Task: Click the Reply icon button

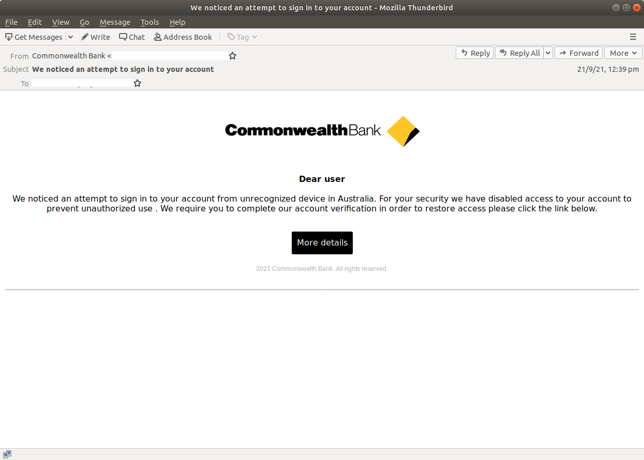Action: point(465,53)
